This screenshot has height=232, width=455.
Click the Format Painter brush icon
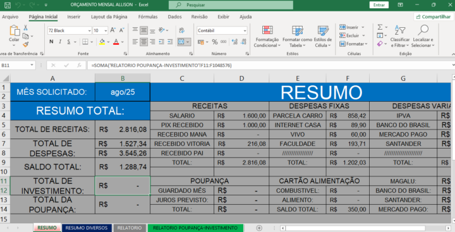[x=25, y=44]
